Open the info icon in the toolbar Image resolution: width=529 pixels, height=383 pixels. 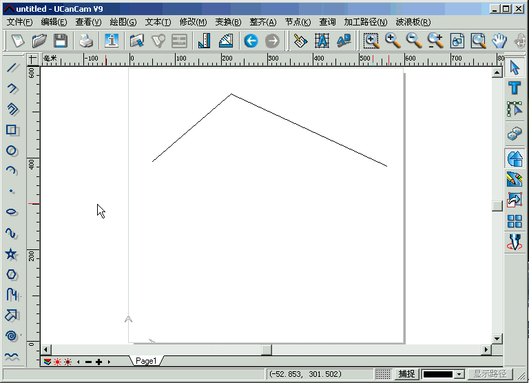112,41
